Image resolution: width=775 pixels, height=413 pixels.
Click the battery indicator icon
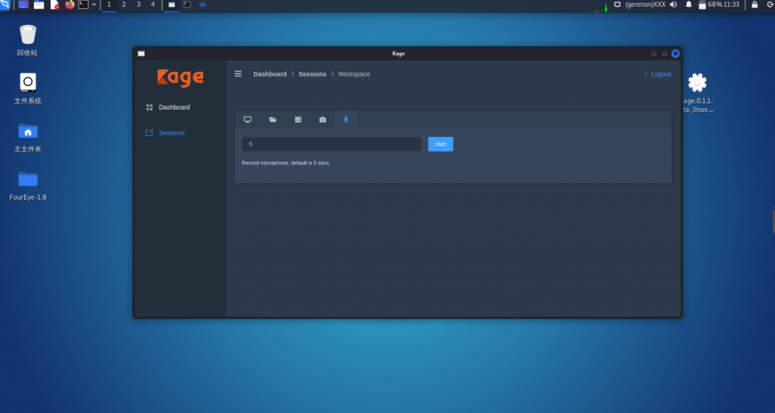702,5
